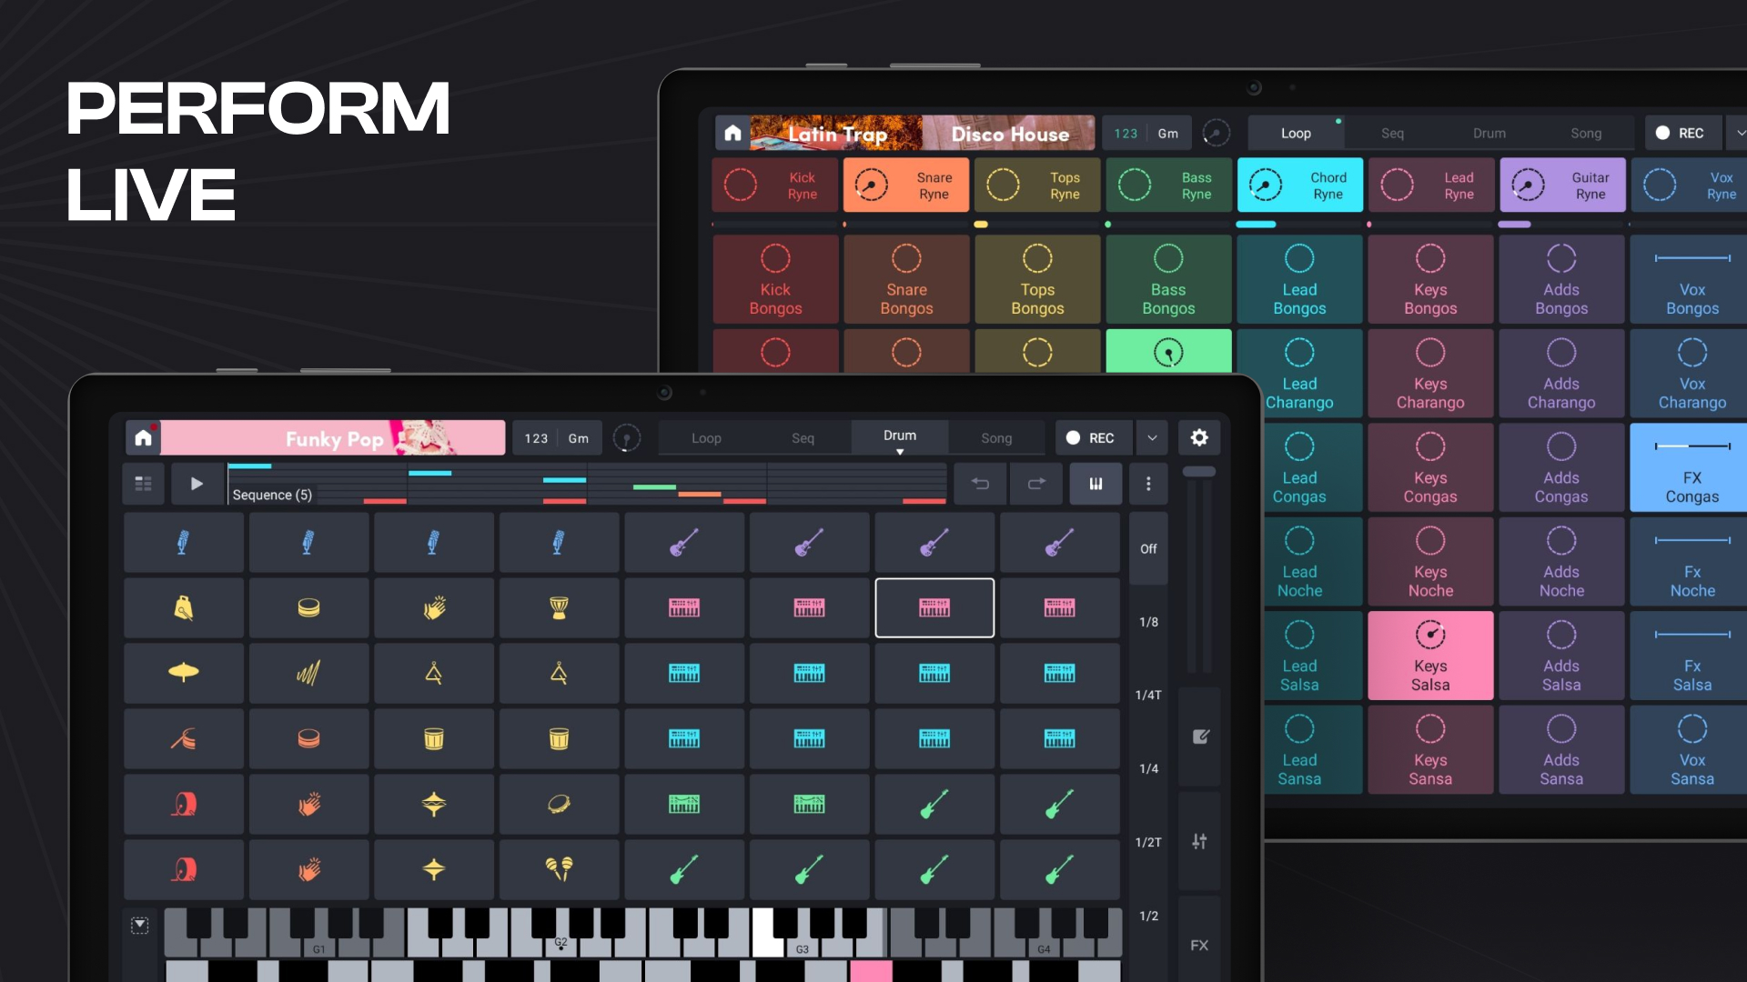
Task: Switch to the Seq tab
Action: [803, 437]
